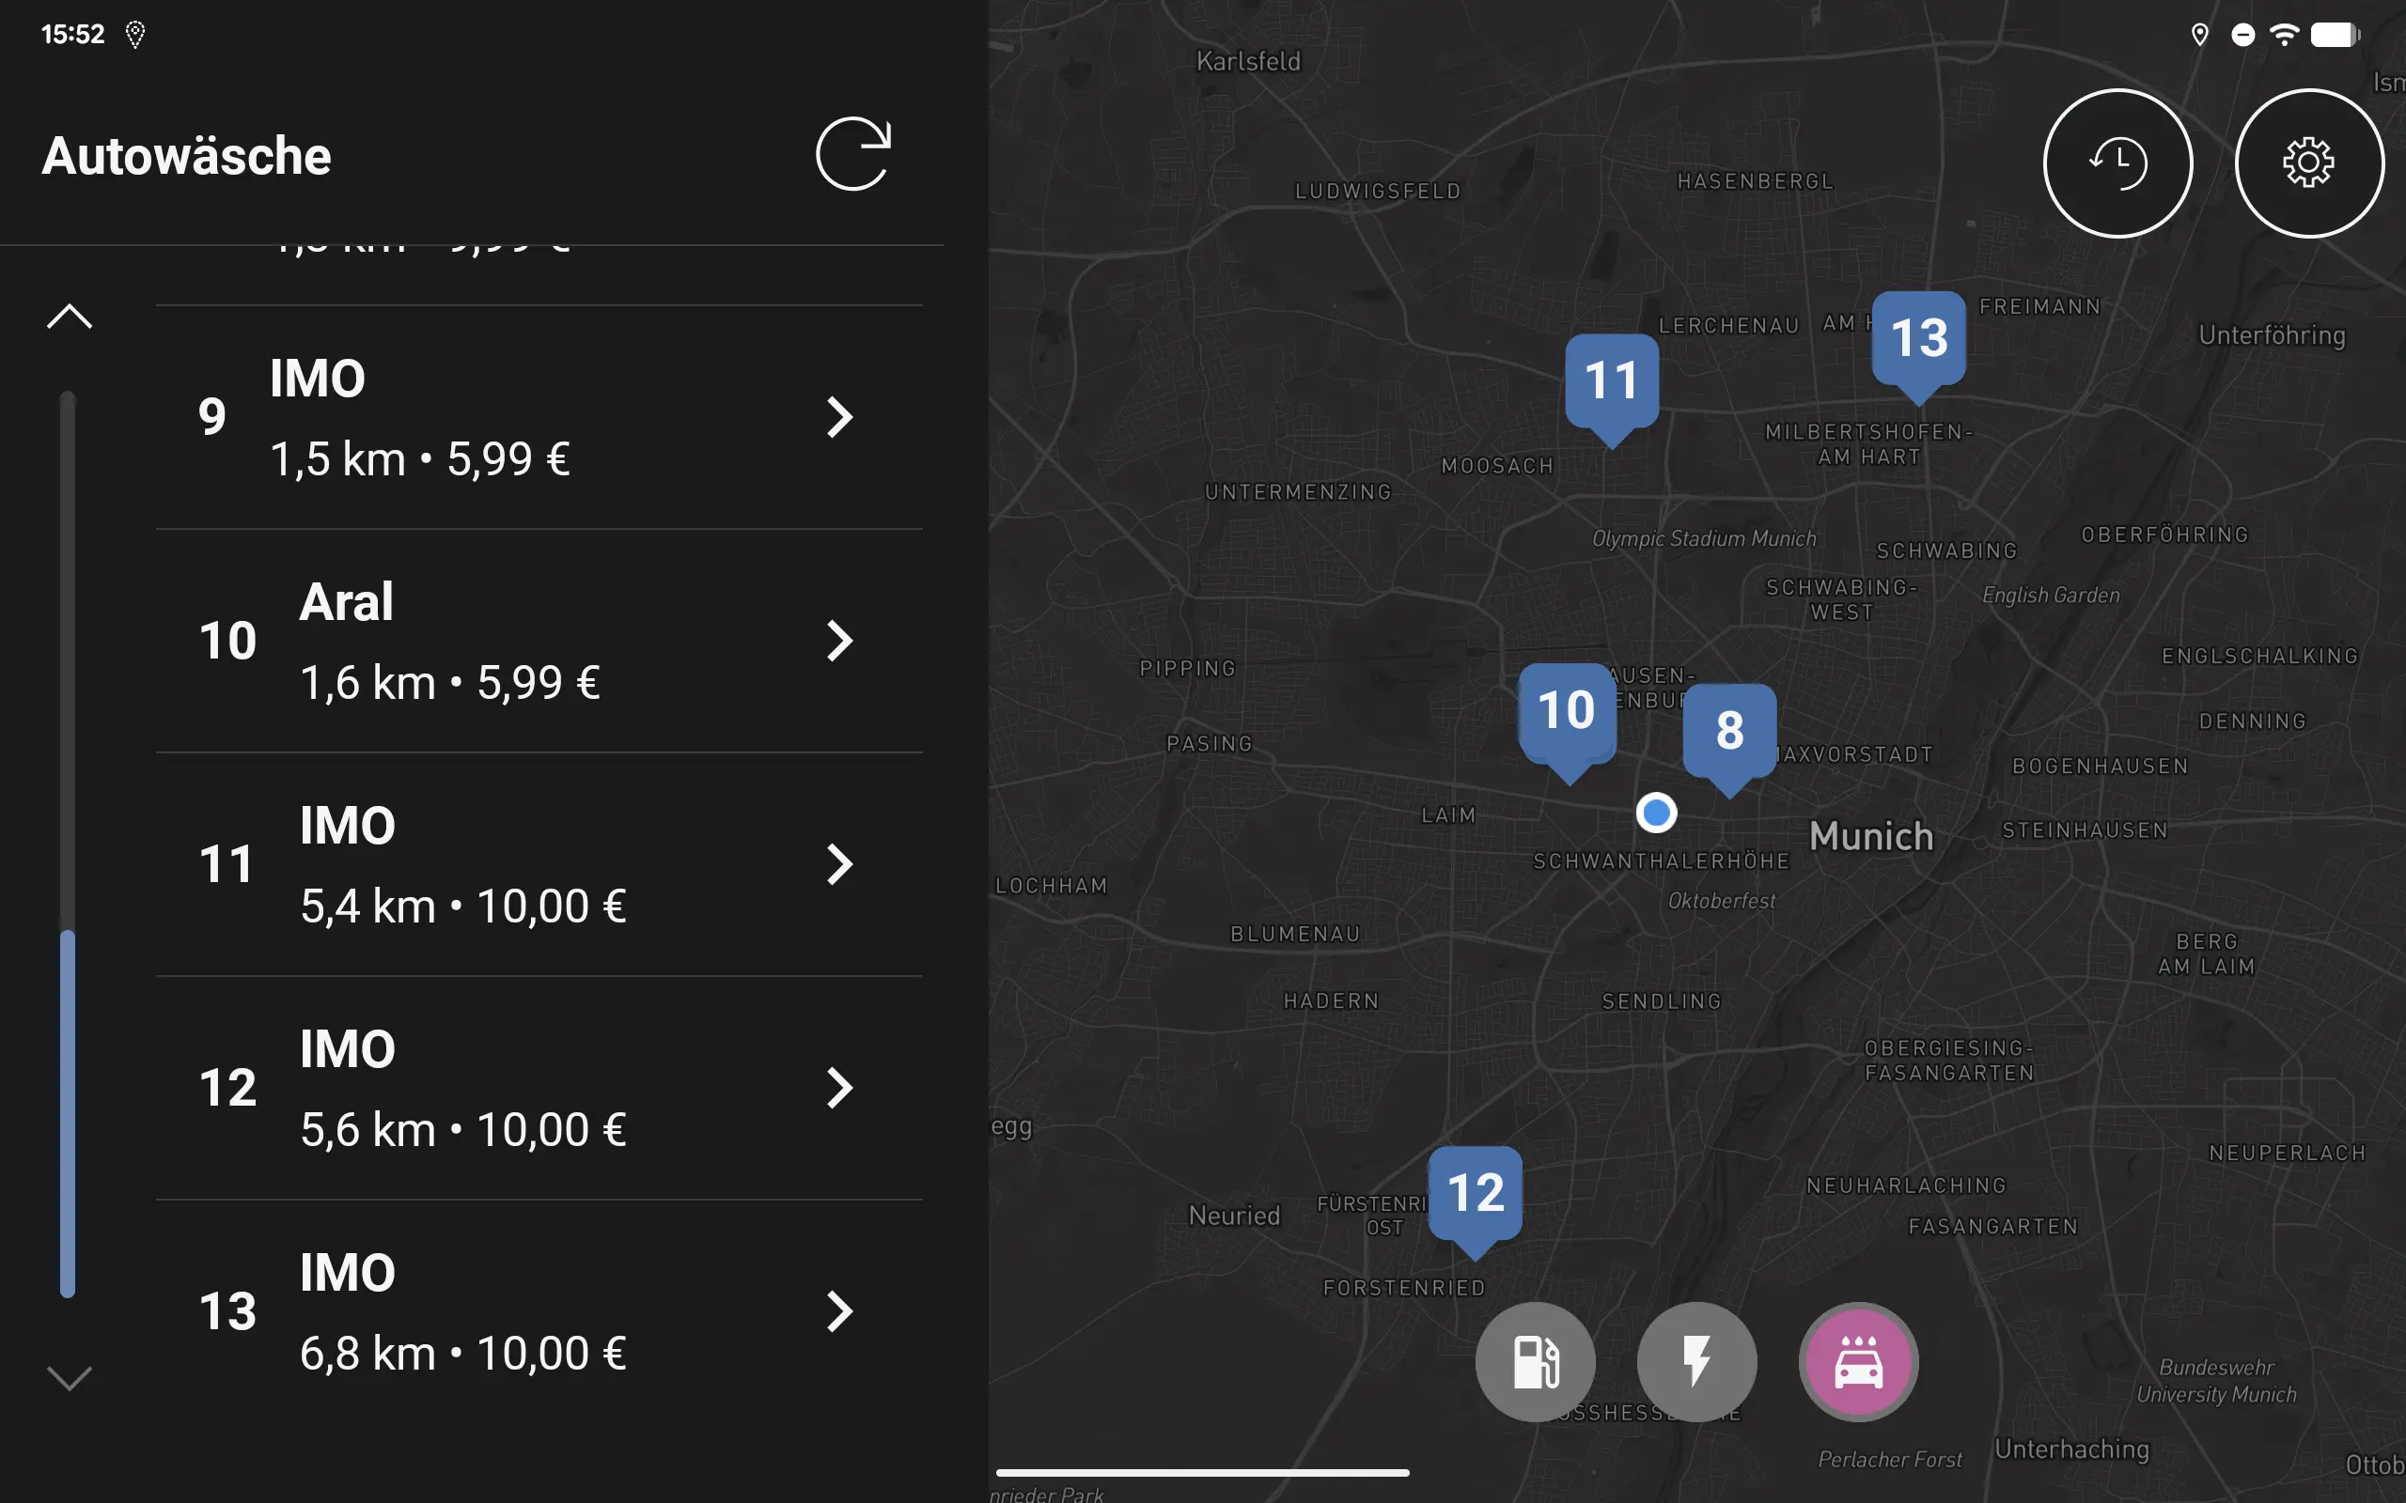Click the blue list scroll indicator
This screenshot has height=1503, width=2406.
tap(68, 1113)
